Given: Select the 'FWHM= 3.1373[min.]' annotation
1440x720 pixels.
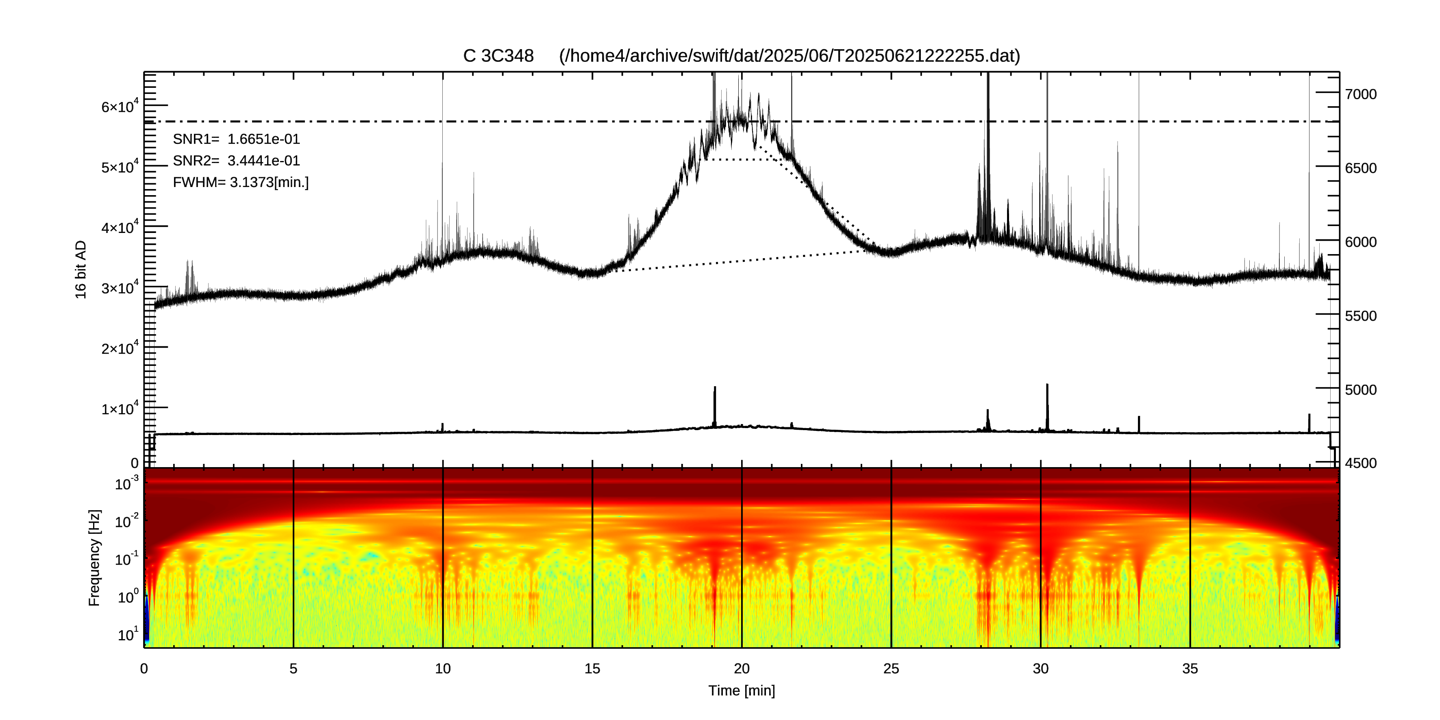Looking at the screenshot, I should click(240, 183).
